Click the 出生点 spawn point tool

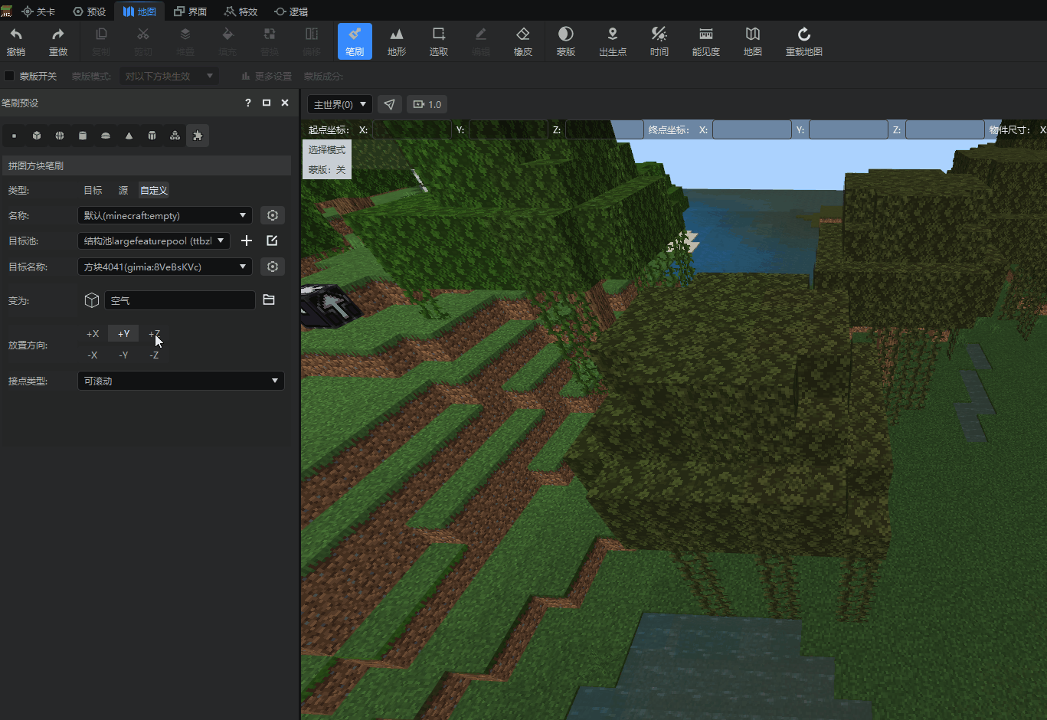613,41
